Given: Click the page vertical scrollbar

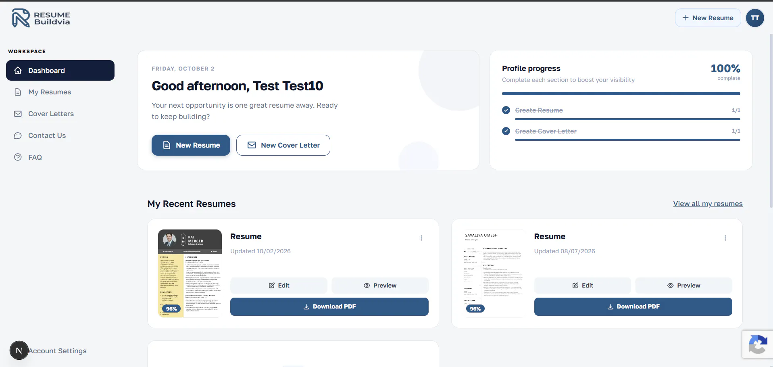Looking at the screenshot, I should click(771, 121).
